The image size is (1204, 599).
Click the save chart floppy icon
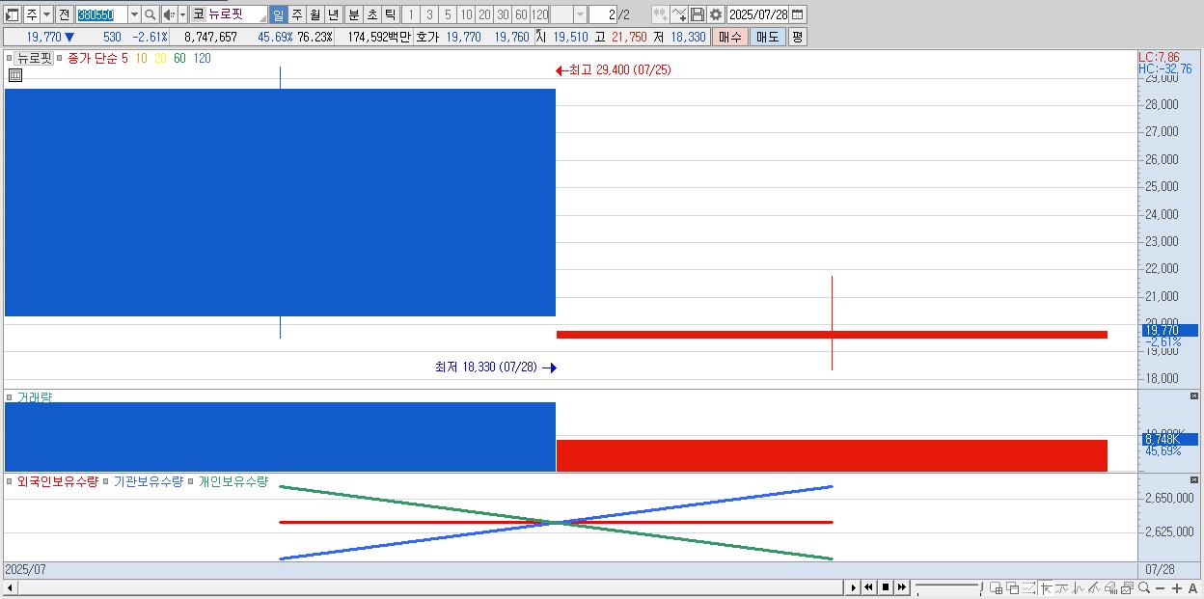pyautogui.click(x=698, y=14)
